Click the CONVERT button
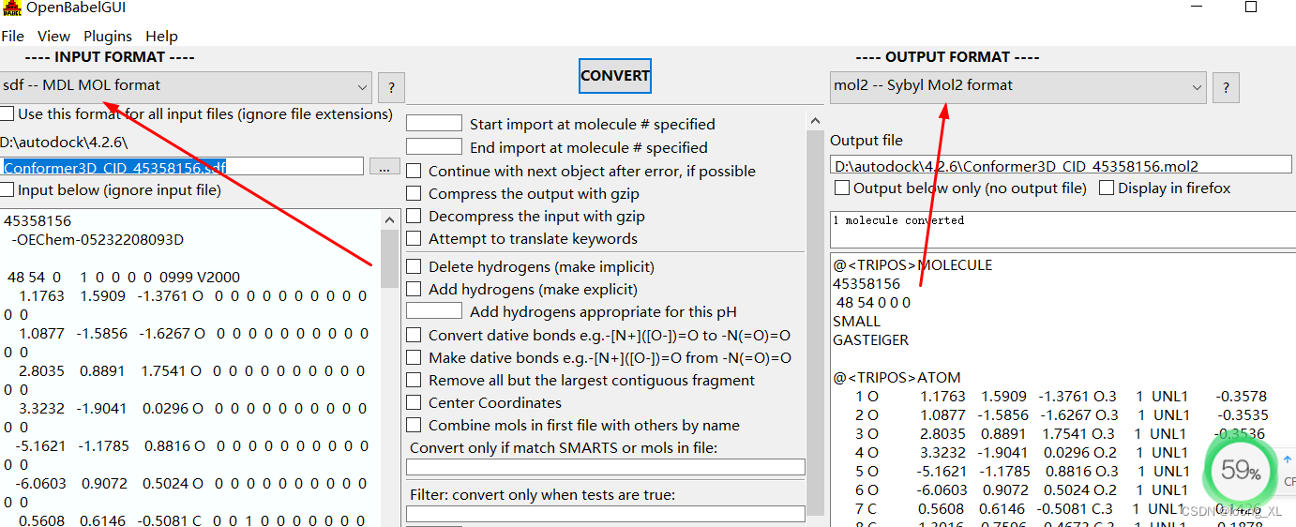This screenshot has width=1296, height=527. pyautogui.click(x=615, y=76)
